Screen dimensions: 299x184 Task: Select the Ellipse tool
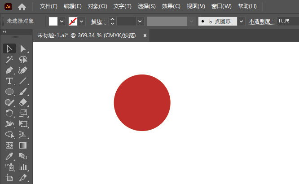tap(9, 92)
